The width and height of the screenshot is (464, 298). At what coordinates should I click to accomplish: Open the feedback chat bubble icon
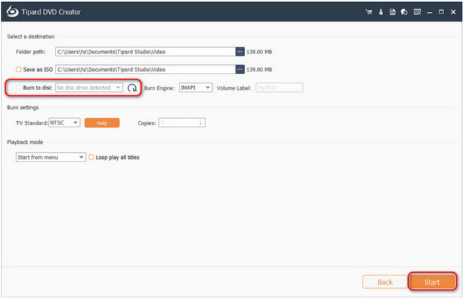coord(404,12)
